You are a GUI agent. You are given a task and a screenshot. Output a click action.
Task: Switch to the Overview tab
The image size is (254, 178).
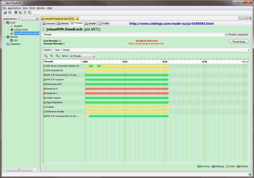(49, 23)
